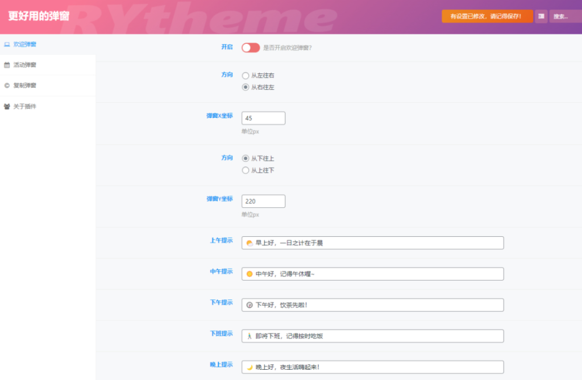Viewport: 582px width, 380px height.
Task: Click the laptop icon beside 欢迎弹窗
Action: pyautogui.click(x=7, y=44)
